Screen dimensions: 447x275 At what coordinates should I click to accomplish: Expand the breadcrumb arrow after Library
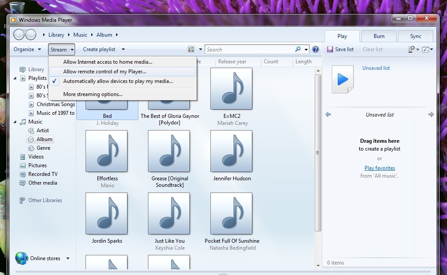tap(69, 35)
